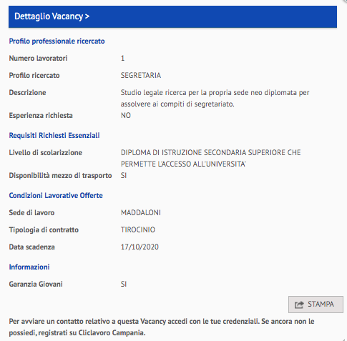Click the 'DIPLOMA DI ISTRUZIONE SECONDARIA' value
This screenshot has width=347, height=341.
pos(211,158)
